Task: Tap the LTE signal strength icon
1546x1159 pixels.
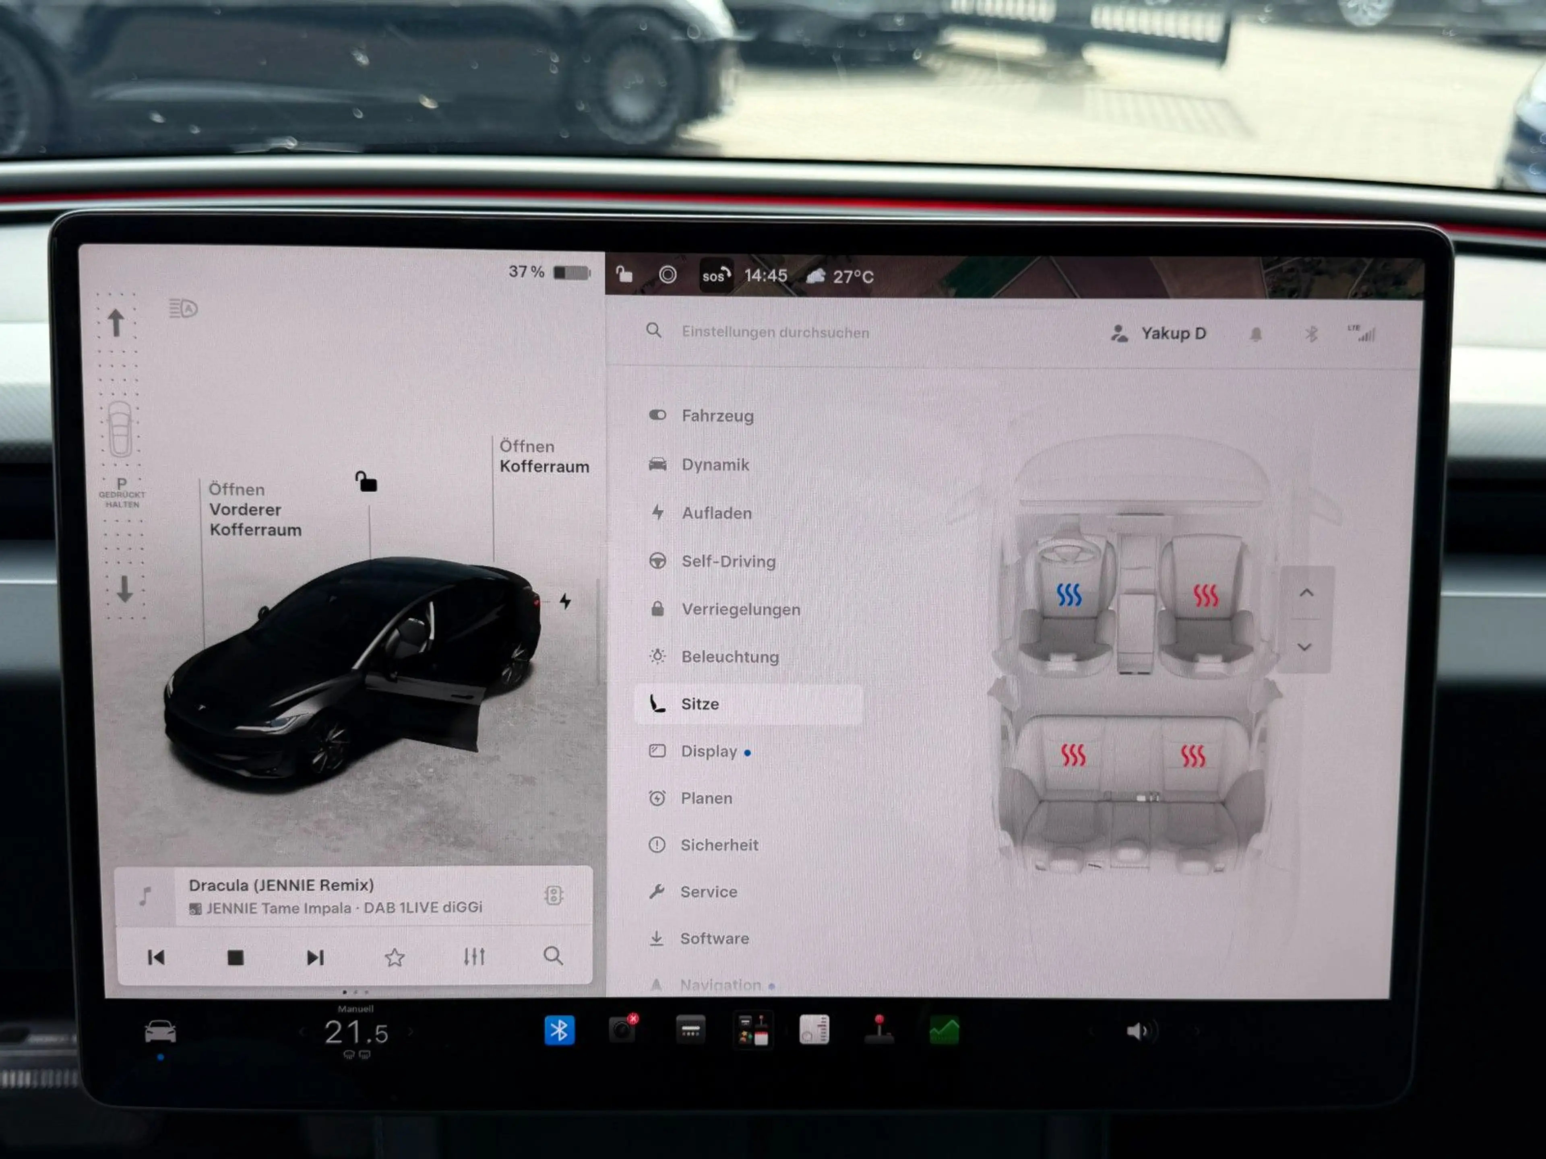Action: (x=1362, y=333)
